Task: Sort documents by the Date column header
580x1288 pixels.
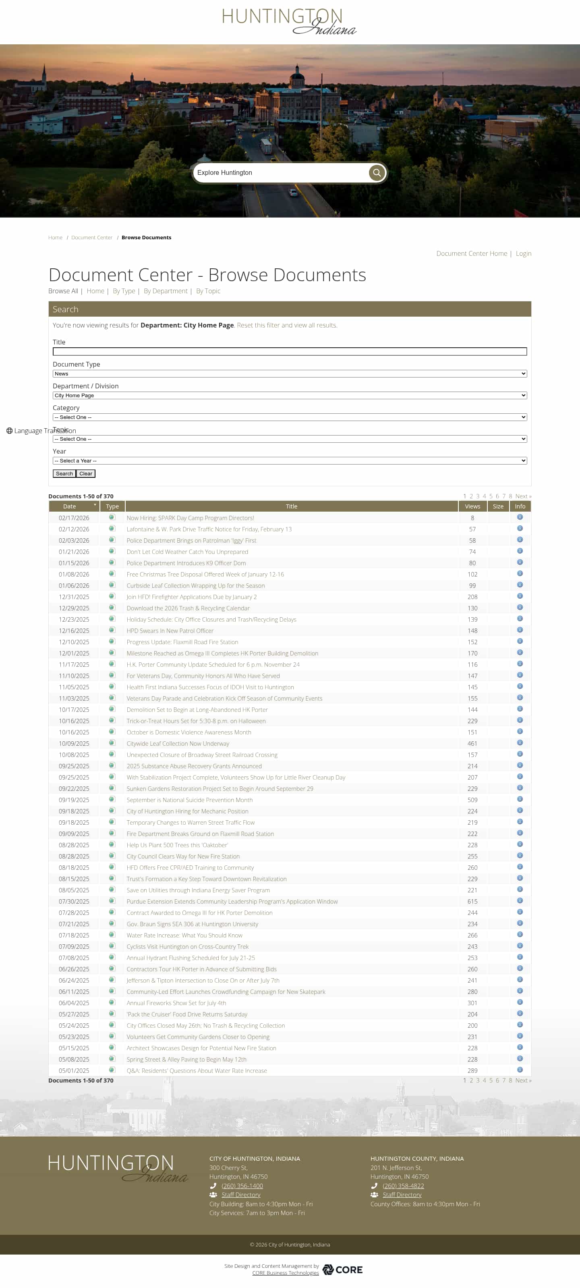Action: coord(70,506)
